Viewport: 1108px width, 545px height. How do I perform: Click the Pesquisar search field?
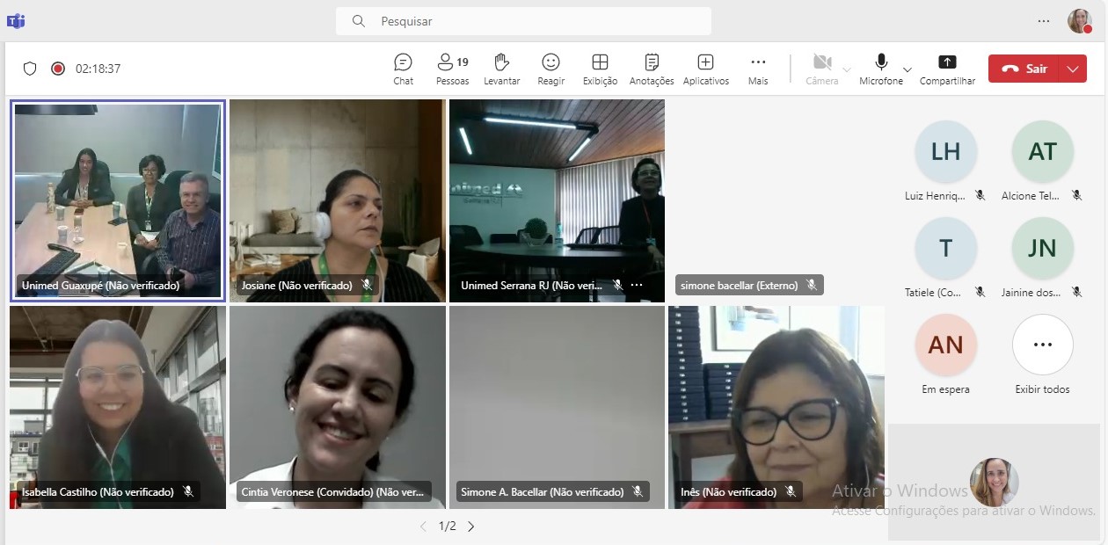pyautogui.click(x=523, y=21)
